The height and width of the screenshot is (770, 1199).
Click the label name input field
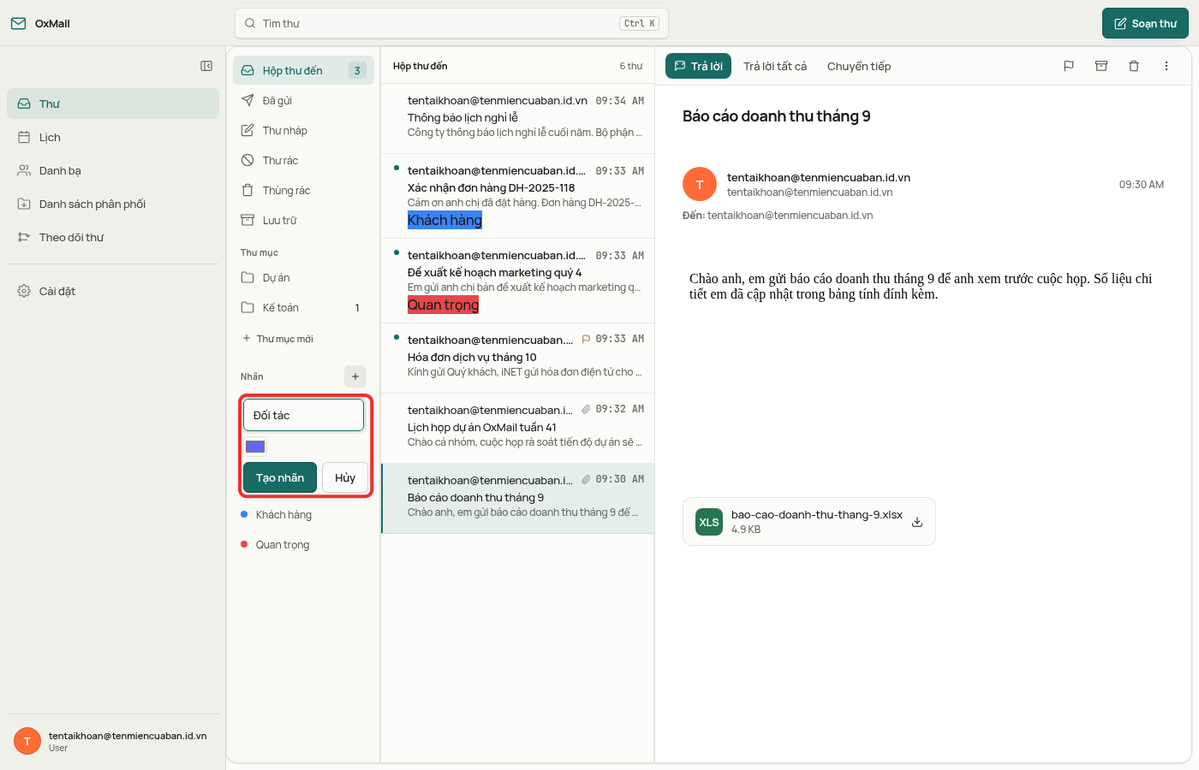click(x=303, y=415)
